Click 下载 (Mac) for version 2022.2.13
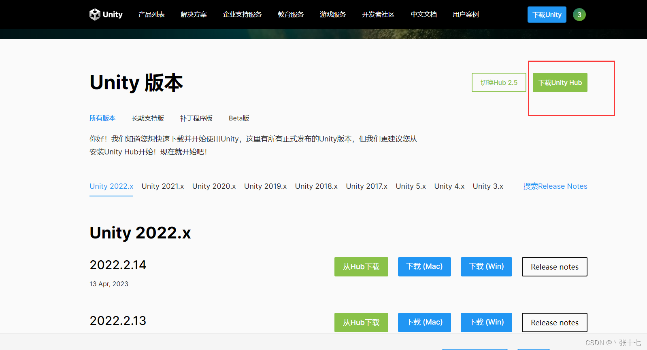The image size is (647, 350). (x=424, y=323)
